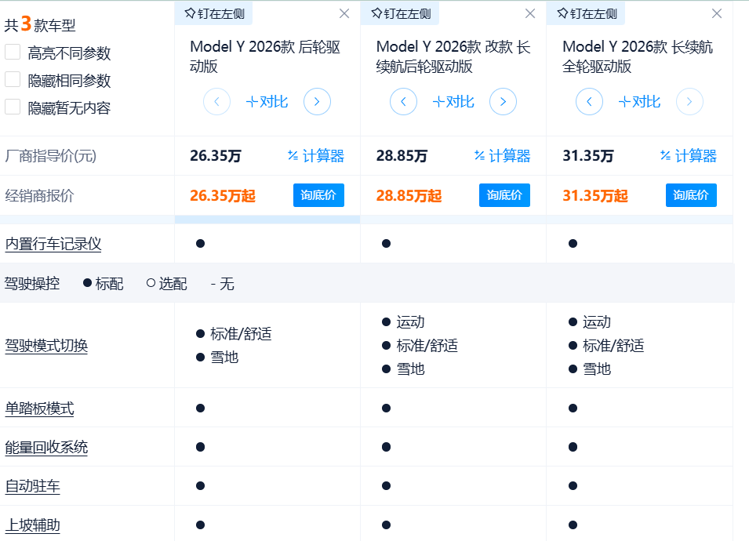Select the Model Y 2026款 改款 长续航后轮驱动版 title
The image size is (749, 541).
coord(453,56)
